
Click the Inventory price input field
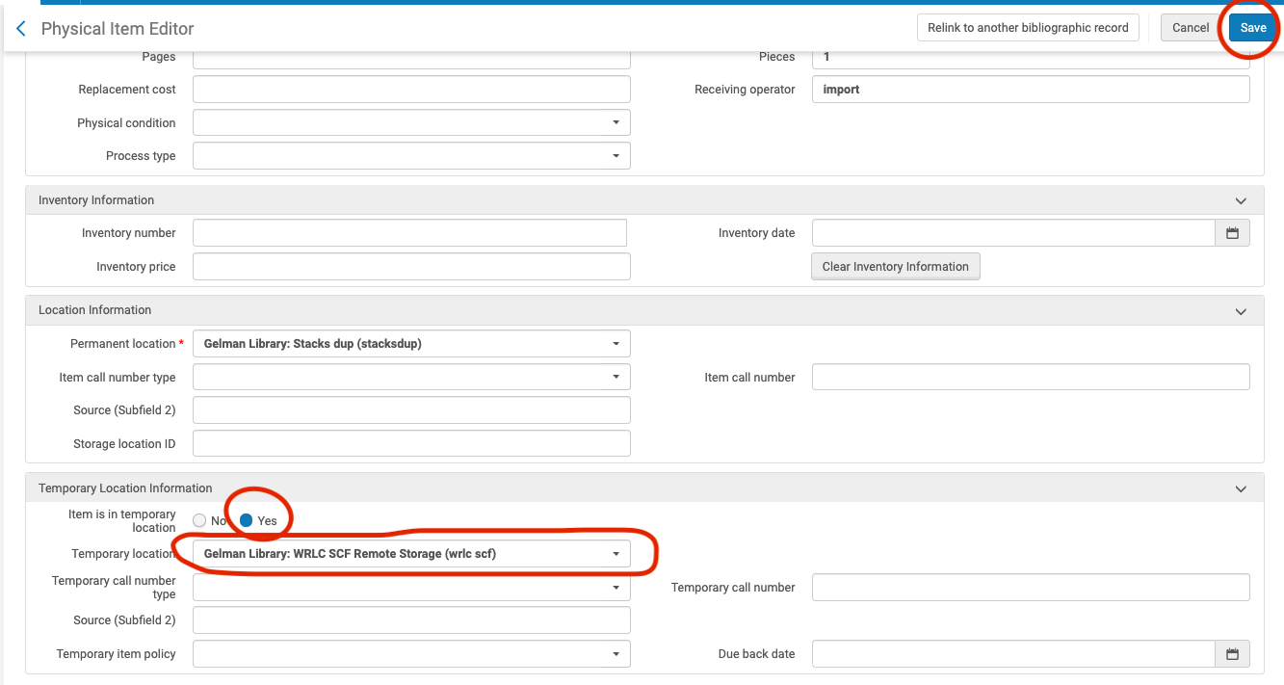point(411,267)
